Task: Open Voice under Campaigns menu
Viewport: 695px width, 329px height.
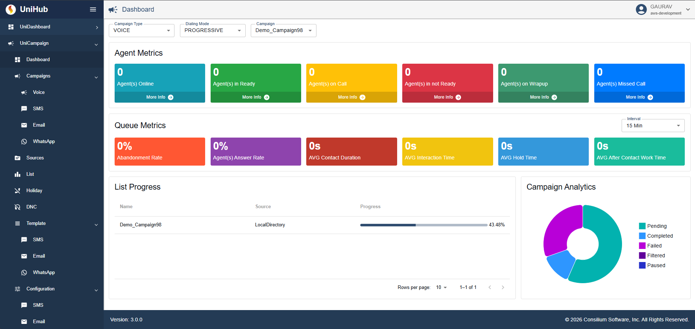Action: 39,92
